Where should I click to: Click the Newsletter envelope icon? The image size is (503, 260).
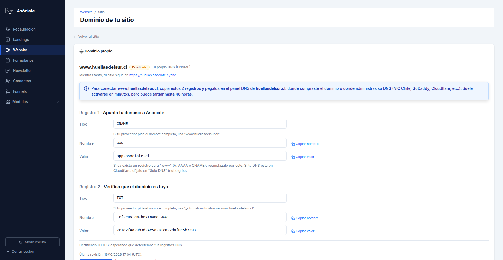[8, 71]
